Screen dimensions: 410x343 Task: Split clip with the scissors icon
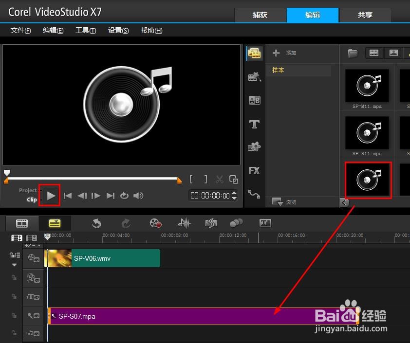click(x=220, y=179)
